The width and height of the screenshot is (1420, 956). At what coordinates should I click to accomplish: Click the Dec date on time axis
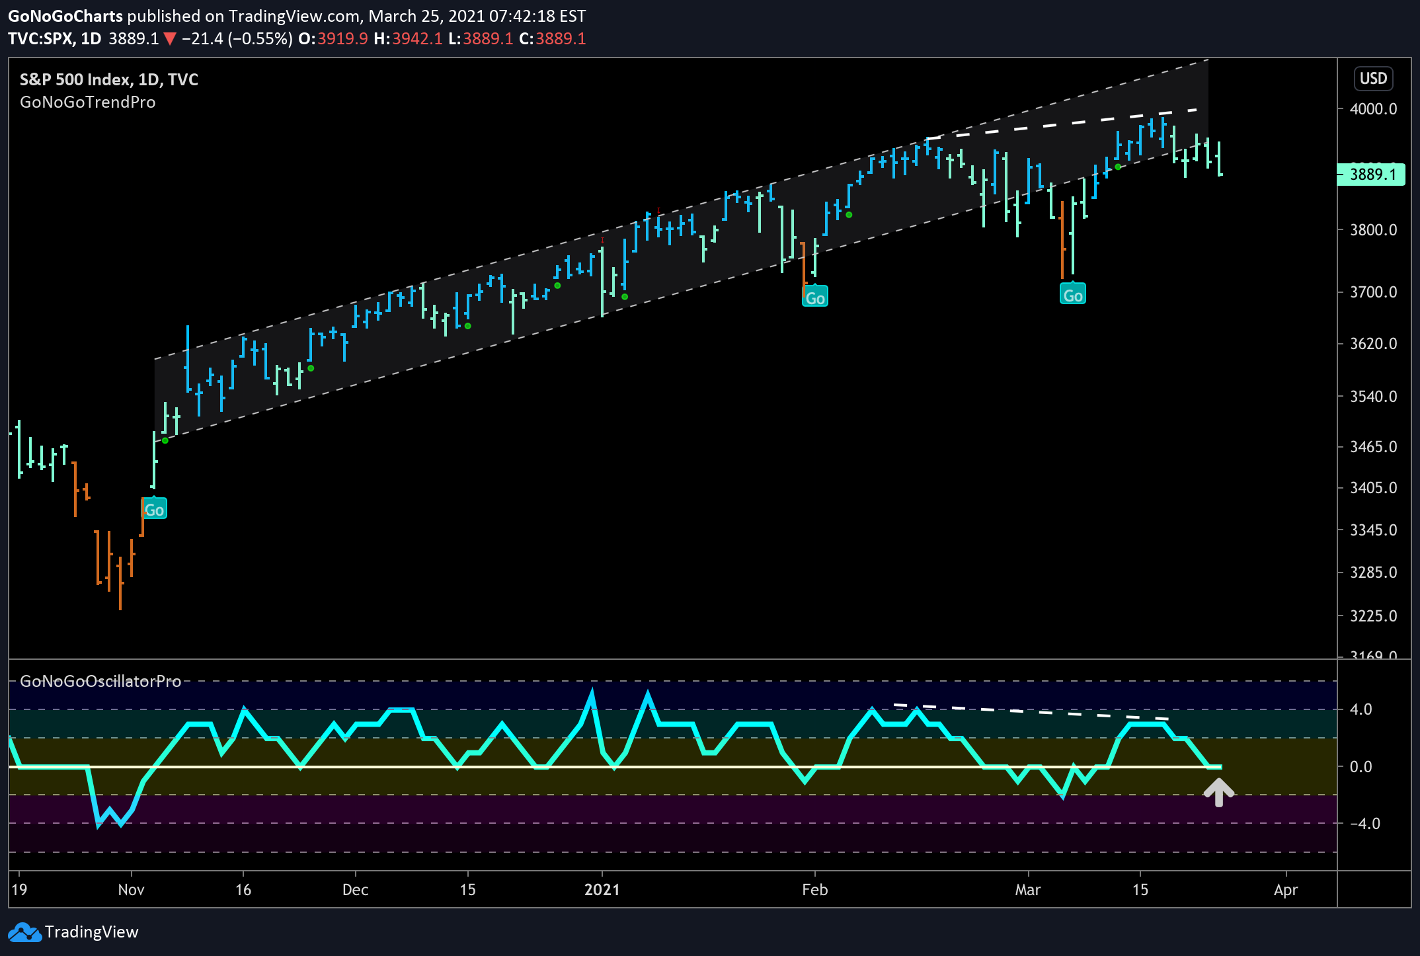(355, 890)
